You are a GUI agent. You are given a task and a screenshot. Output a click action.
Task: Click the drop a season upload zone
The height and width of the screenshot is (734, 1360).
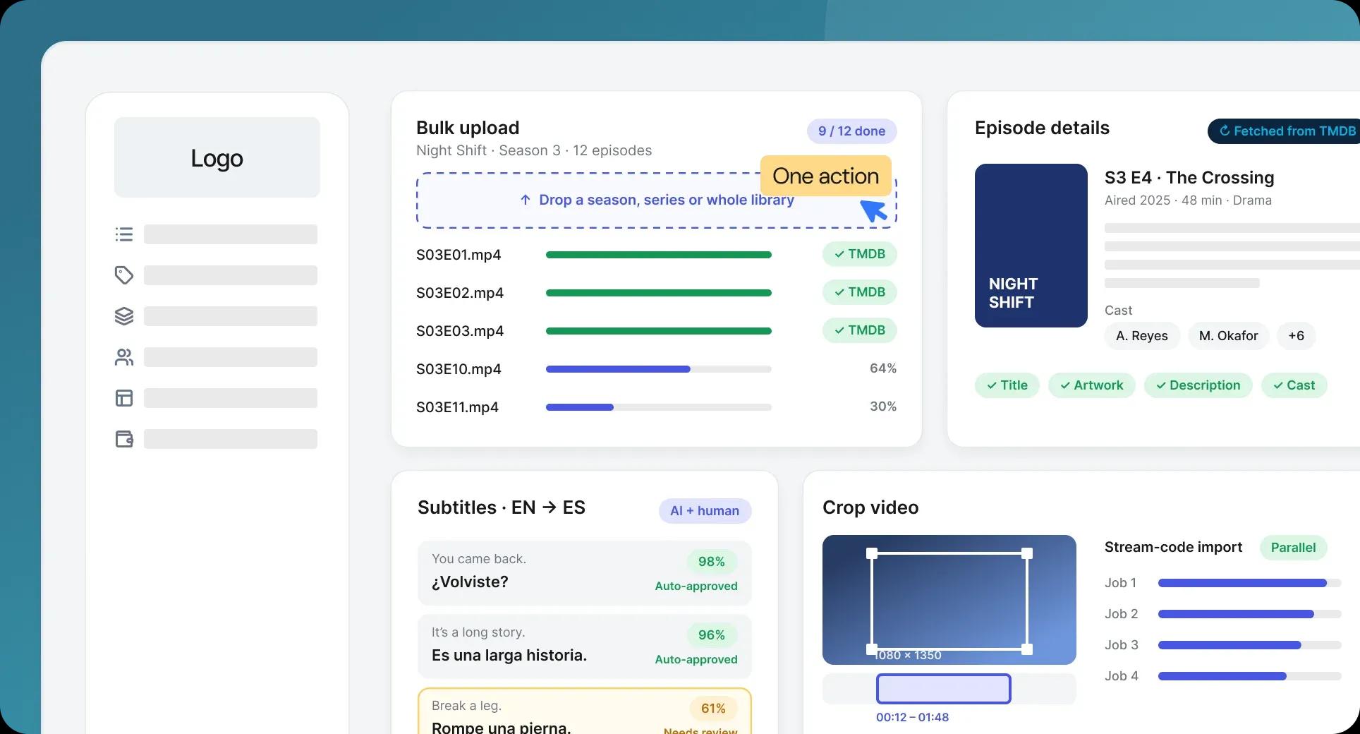pyautogui.click(x=656, y=200)
